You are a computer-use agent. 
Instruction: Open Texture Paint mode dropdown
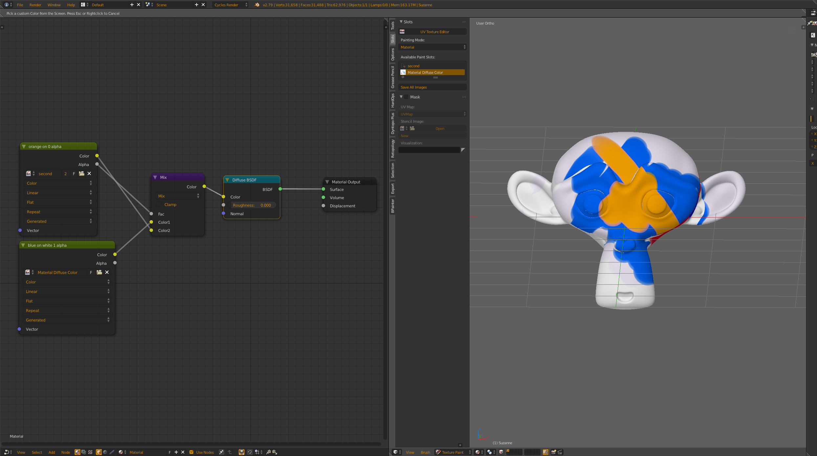[453, 452]
